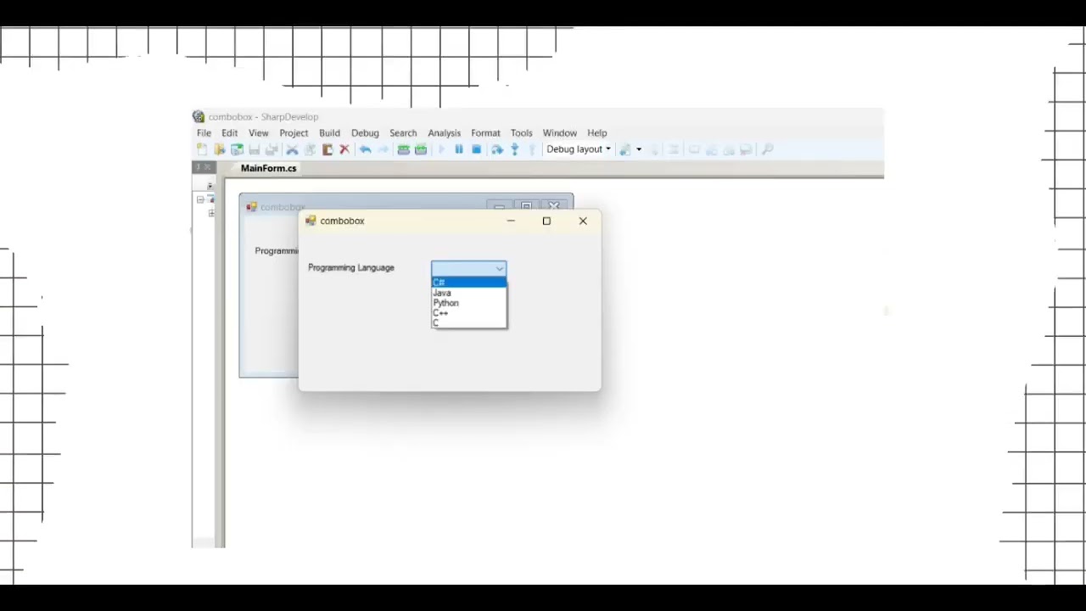Open the Help menu
This screenshot has height=611, width=1086.
[597, 133]
